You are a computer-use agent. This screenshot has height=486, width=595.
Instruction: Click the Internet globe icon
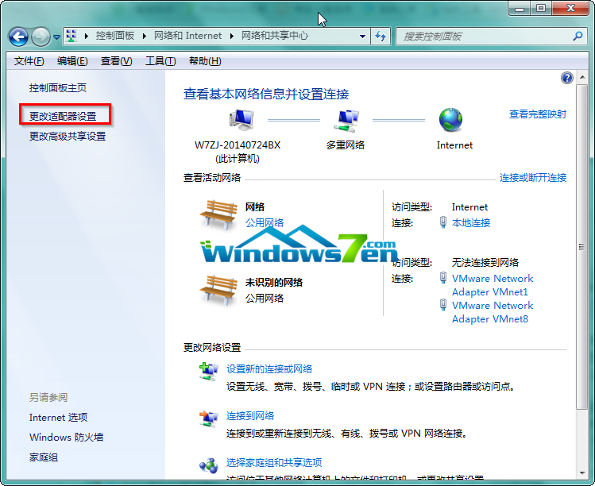(450, 120)
